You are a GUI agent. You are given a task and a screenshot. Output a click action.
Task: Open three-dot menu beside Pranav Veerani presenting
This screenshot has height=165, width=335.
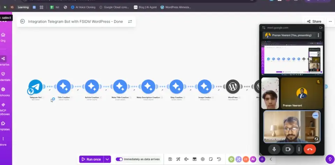pos(318,35)
